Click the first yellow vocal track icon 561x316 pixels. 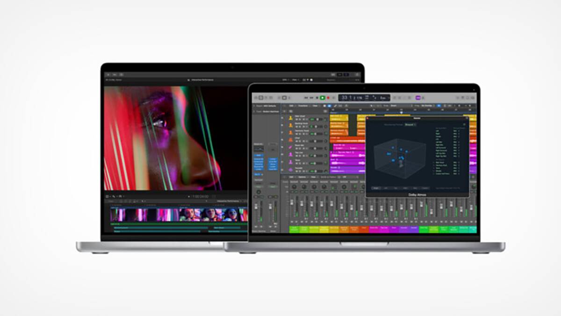point(290,119)
